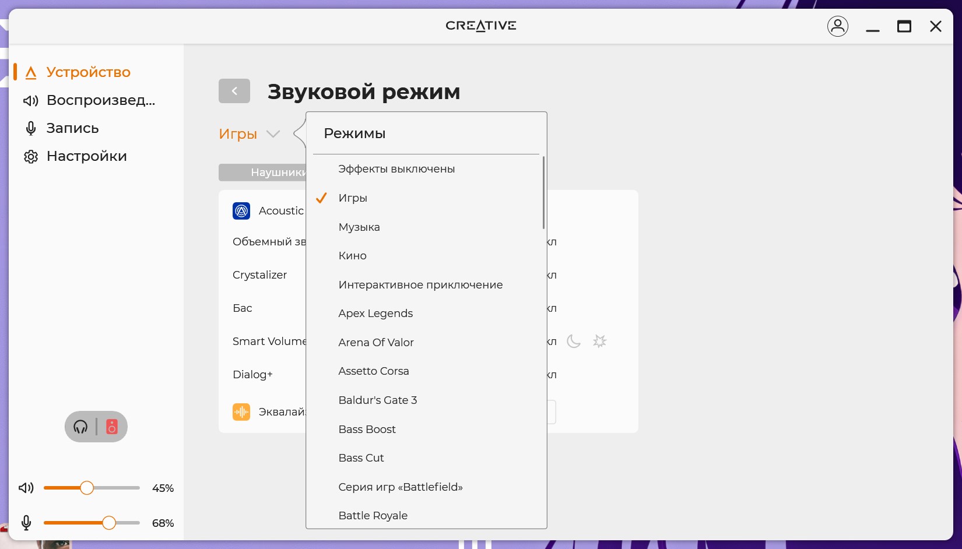Open the Воспроизведение section
Viewport: 962px width, 549px height.
tap(101, 100)
